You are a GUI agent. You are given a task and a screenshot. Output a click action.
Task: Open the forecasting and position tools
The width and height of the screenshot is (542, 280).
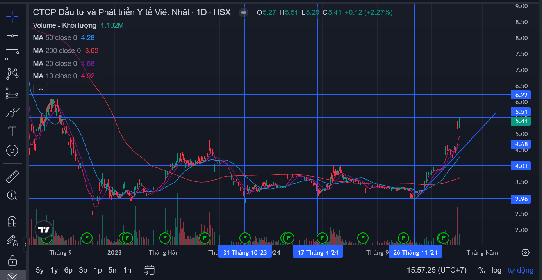pyautogui.click(x=12, y=93)
